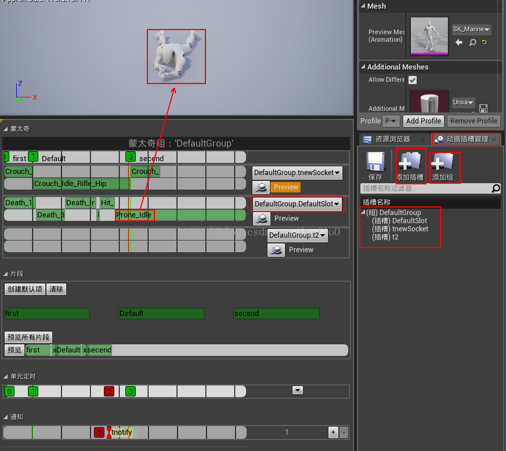Click the secend section marker 3

click(x=131, y=157)
